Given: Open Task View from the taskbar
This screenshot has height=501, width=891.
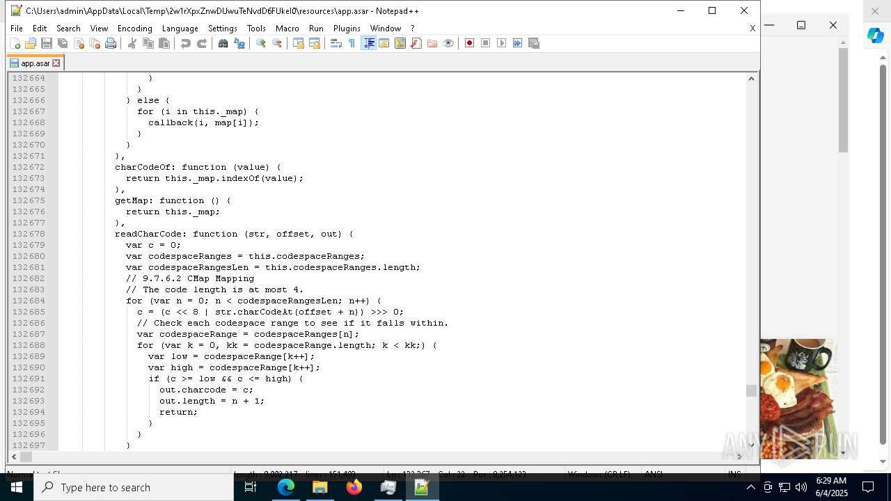Looking at the screenshot, I should coord(251,488).
